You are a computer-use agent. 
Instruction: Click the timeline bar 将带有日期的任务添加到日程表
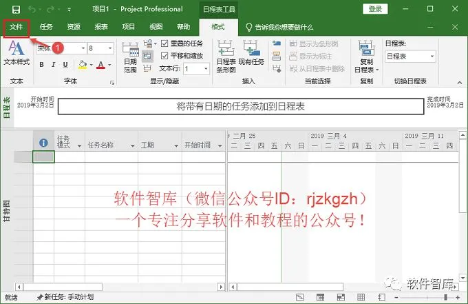241,106
